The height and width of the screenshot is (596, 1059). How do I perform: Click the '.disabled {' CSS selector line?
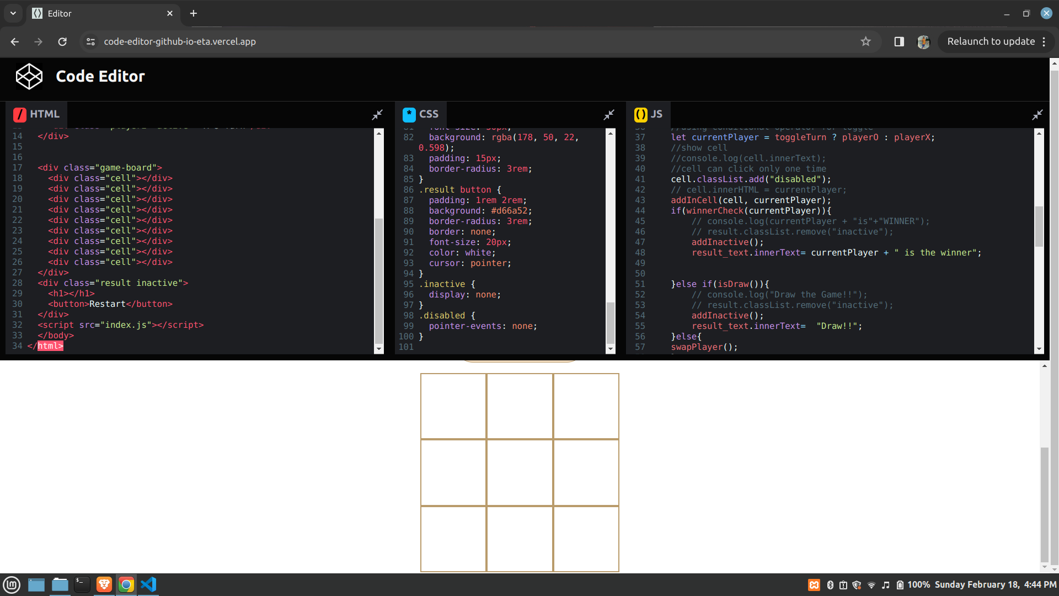[x=447, y=316]
